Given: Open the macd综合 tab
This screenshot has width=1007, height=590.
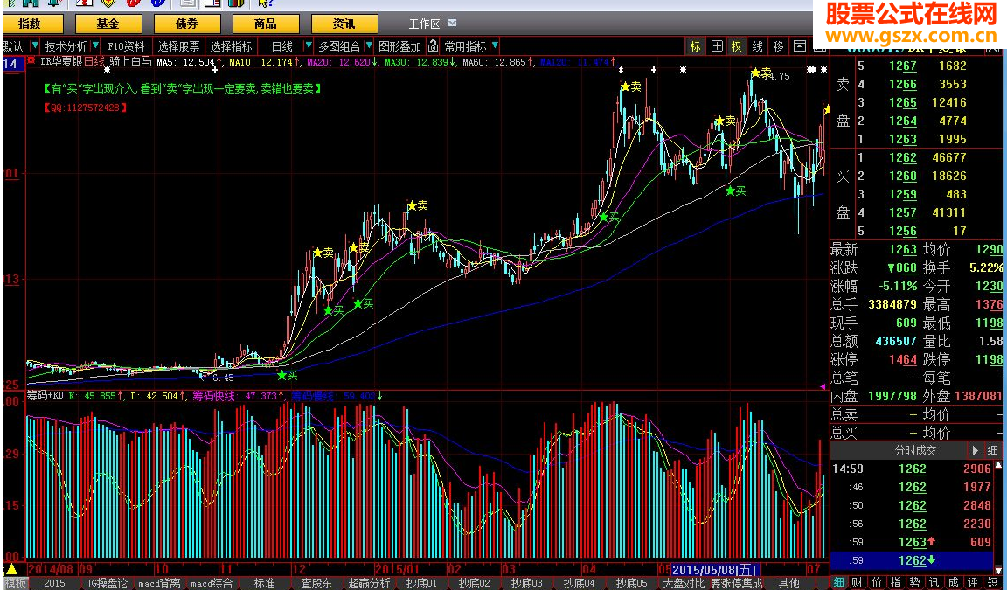Looking at the screenshot, I should [x=212, y=583].
